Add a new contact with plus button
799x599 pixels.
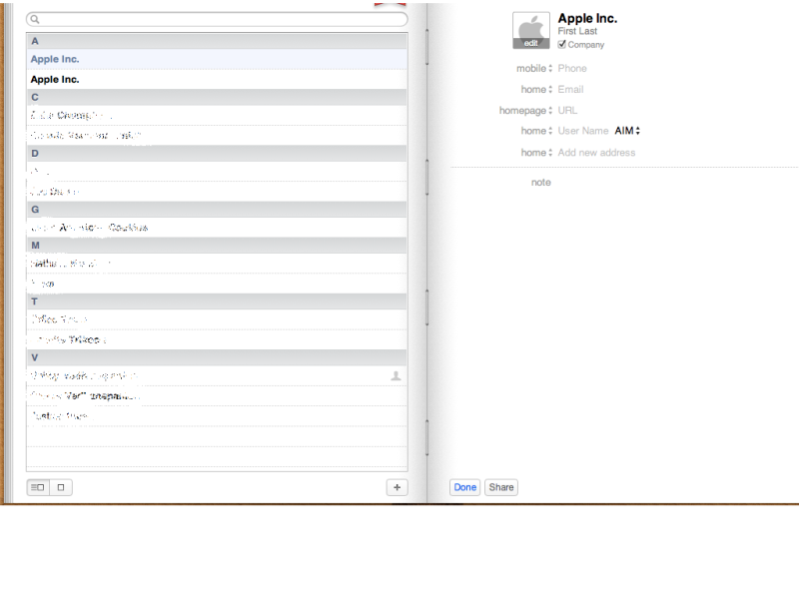point(397,487)
